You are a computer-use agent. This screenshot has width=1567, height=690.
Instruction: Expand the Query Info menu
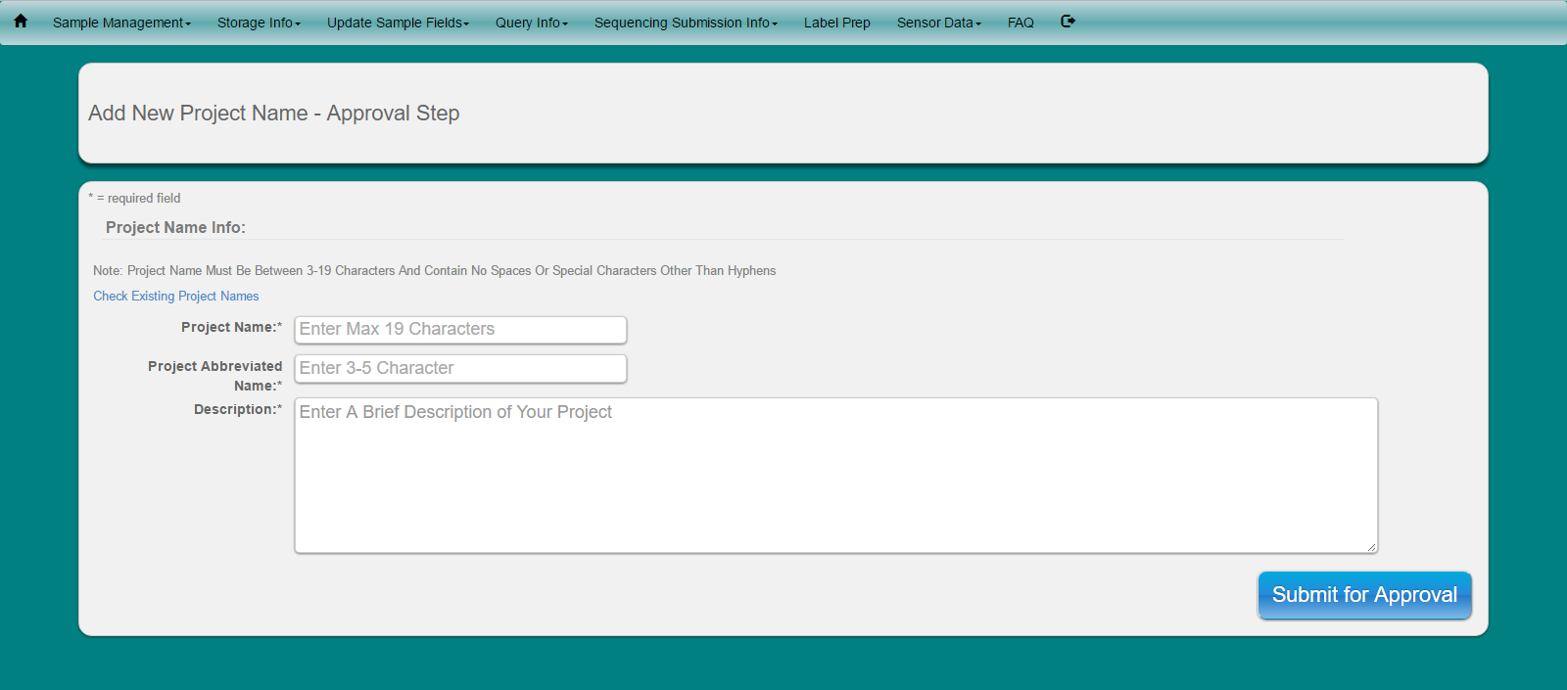tap(532, 23)
